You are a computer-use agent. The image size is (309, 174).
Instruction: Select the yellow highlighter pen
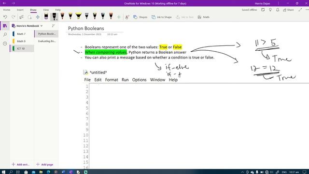click(x=78, y=16)
